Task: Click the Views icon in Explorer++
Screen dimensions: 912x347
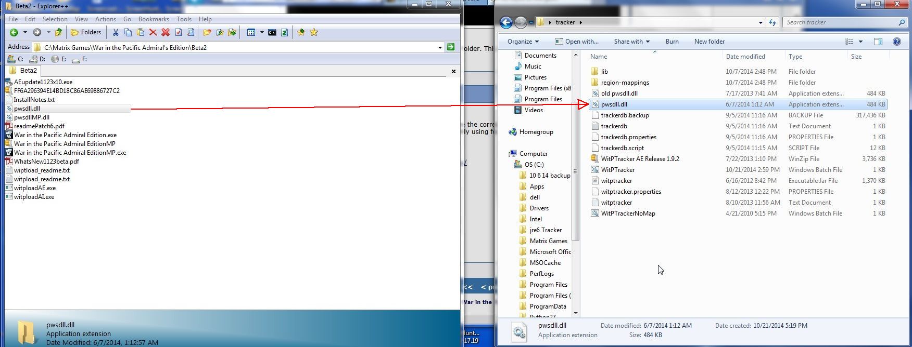Action: click(x=251, y=32)
